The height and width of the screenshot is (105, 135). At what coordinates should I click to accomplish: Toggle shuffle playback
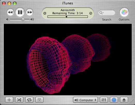tap(19, 100)
